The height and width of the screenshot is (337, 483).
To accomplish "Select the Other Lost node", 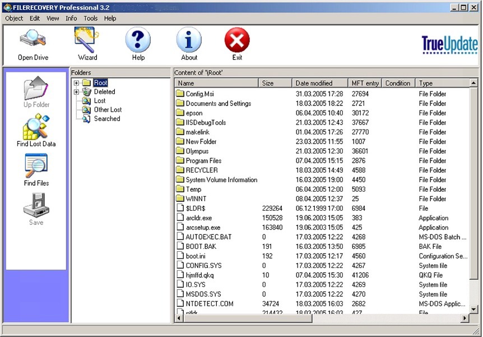I will (108, 109).
